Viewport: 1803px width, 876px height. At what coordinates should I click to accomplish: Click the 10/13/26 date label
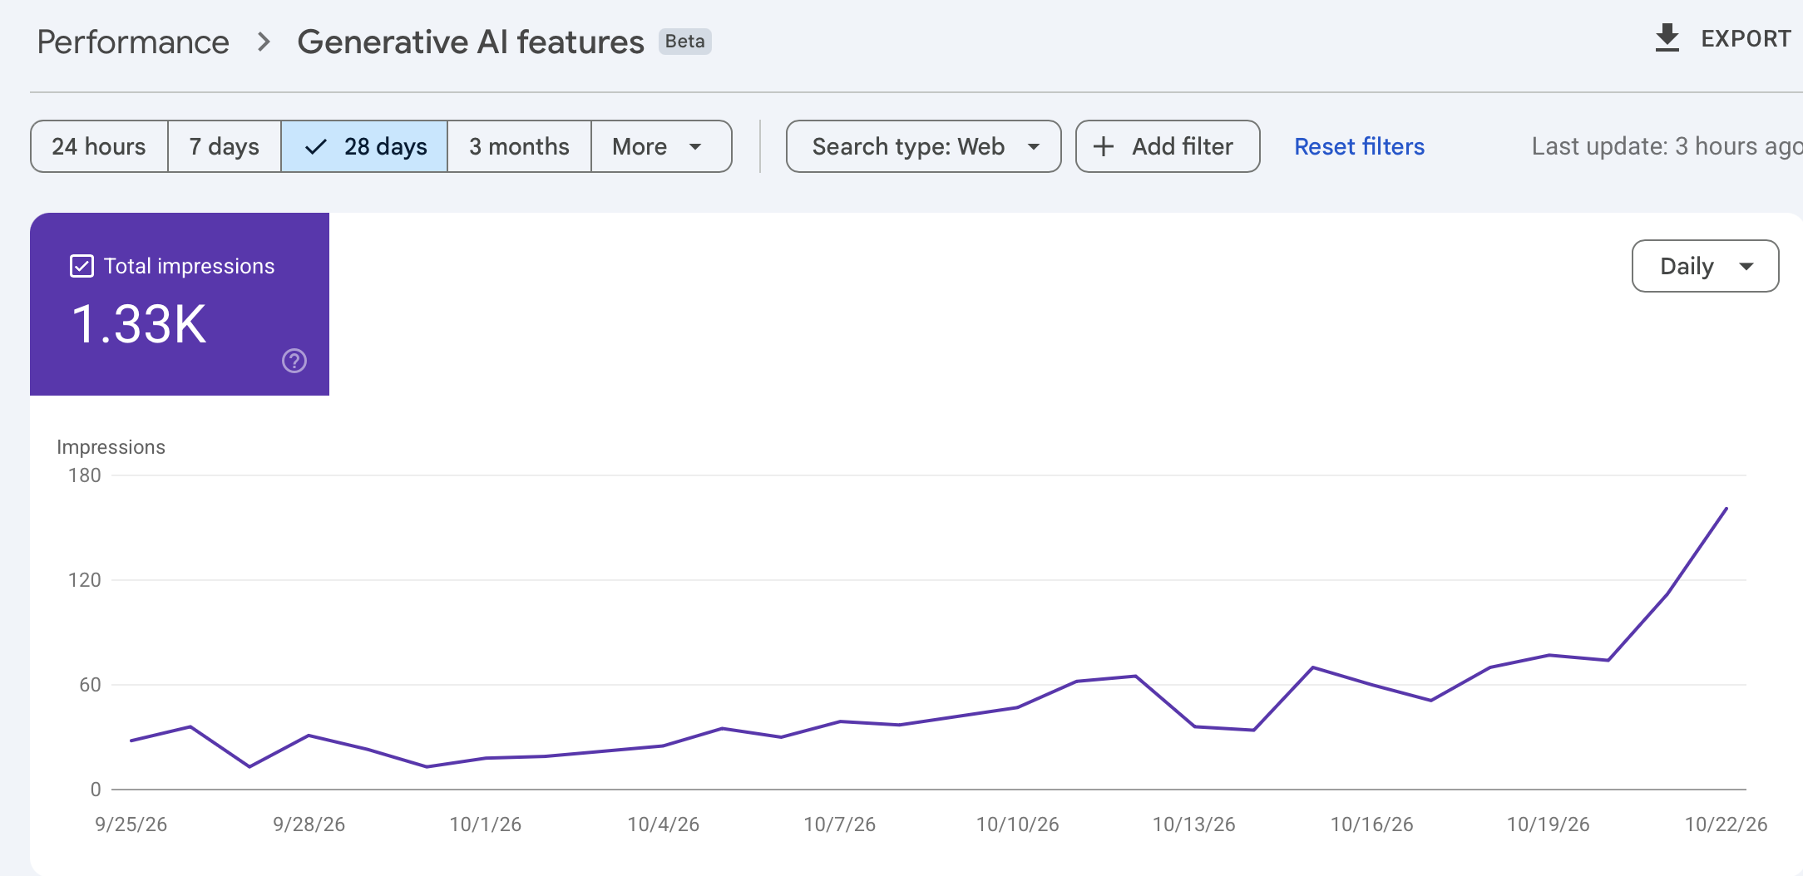1194,824
